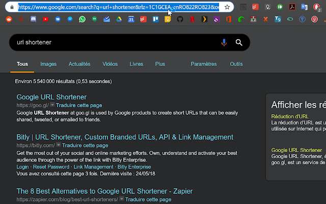Expand dropdown arrow next to goo.gl URL
This screenshot has height=204, width=326.
pyautogui.click(x=52, y=105)
